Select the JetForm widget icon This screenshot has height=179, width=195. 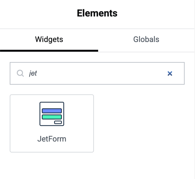pyautogui.click(x=52, y=114)
